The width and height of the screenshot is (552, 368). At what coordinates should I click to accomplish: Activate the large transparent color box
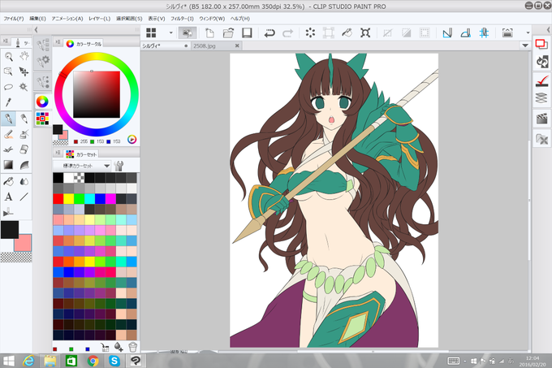pyautogui.click(x=16, y=258)
